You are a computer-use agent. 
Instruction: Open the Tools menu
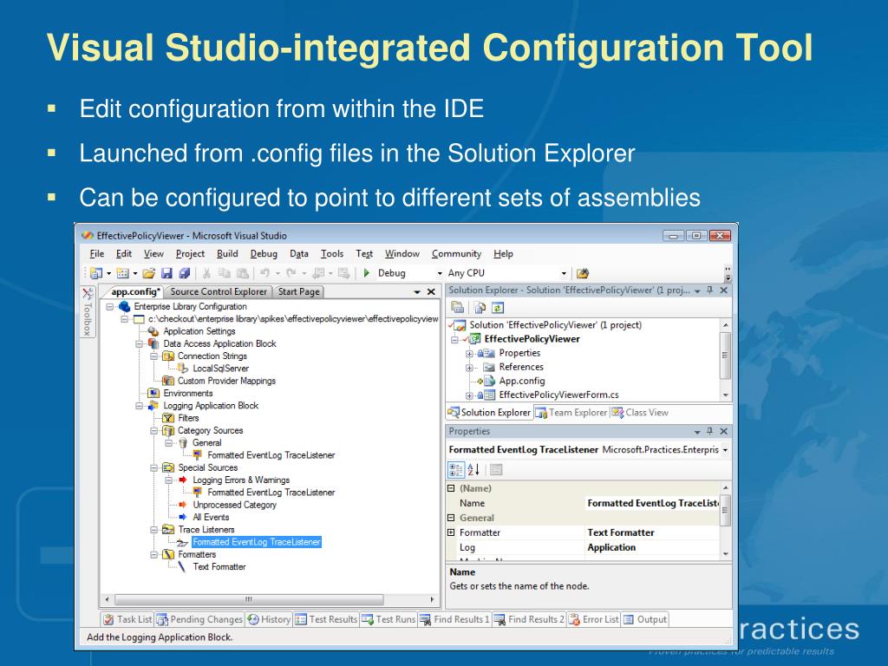[x=332, y=254]
